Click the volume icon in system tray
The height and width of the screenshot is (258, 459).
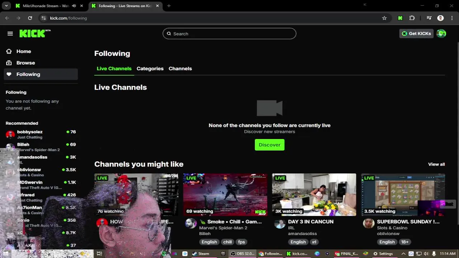tap(426, 254)
